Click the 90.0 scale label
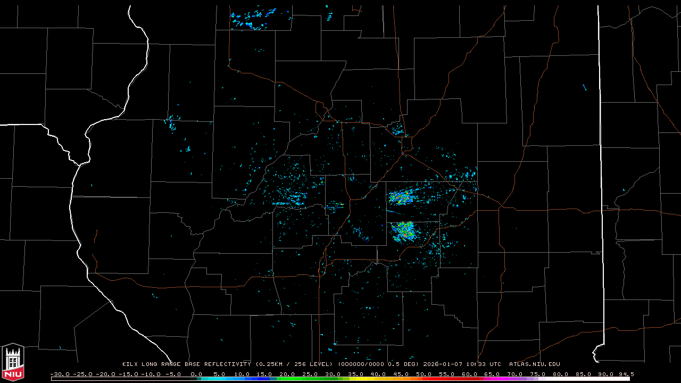Viewport: 681px width, 383px height. pyautogui.click(x=607, y=374)
